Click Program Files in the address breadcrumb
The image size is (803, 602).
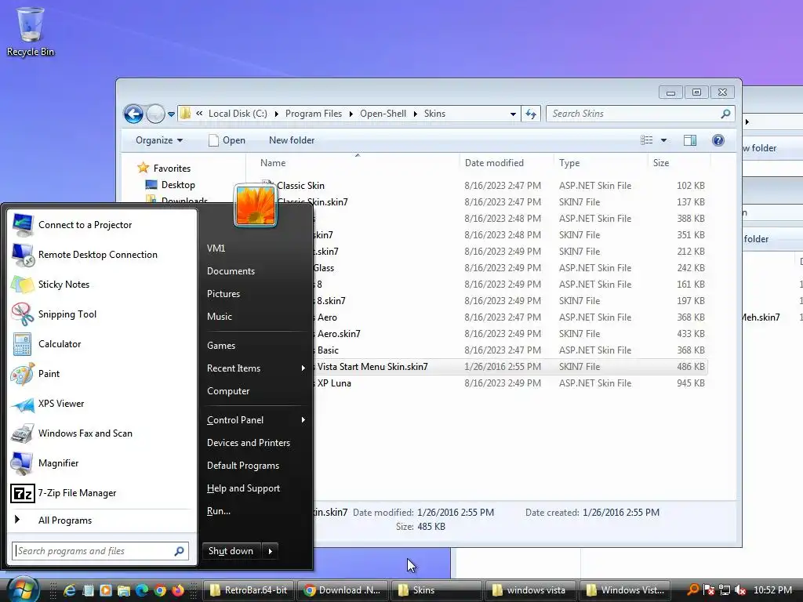[x=314, y=114]
